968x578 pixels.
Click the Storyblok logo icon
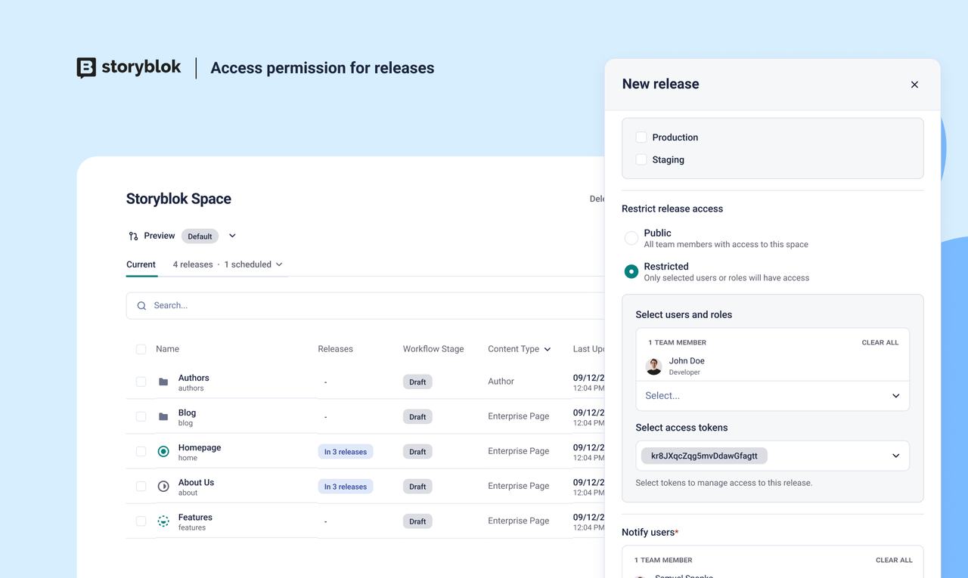coord(85,68)
